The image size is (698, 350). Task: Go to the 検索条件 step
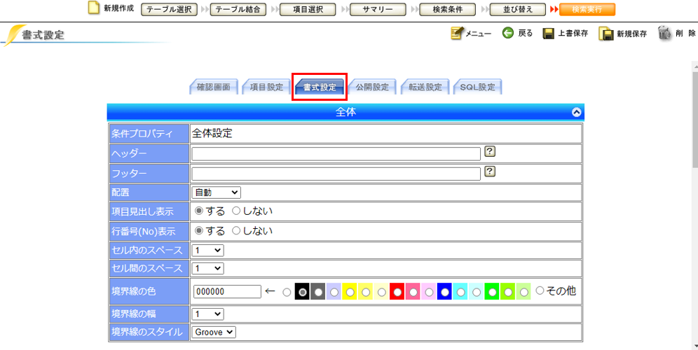(x=448, y=9)
